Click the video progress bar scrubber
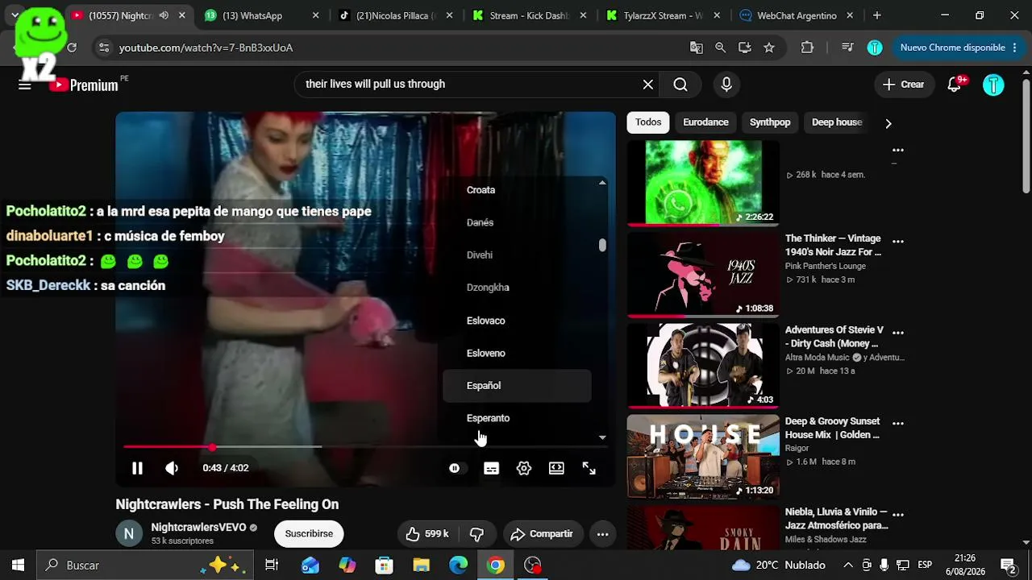 [212, 447]
